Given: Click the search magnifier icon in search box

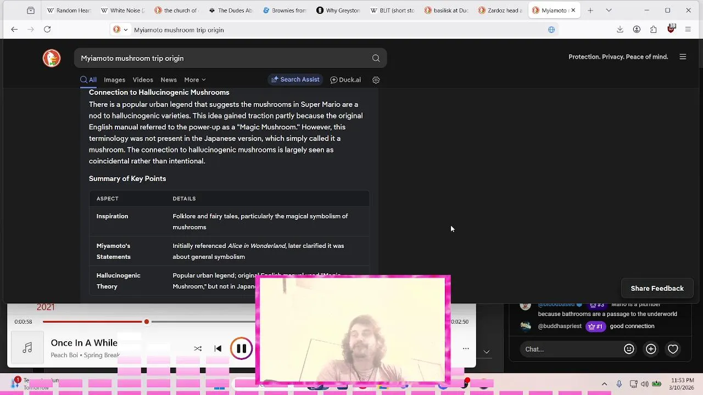Looking at the screenshot, I should tap(376, 58).
